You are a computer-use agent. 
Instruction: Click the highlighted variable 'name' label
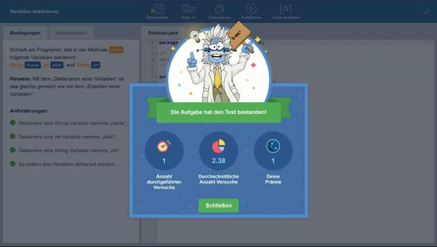[33, 65]
